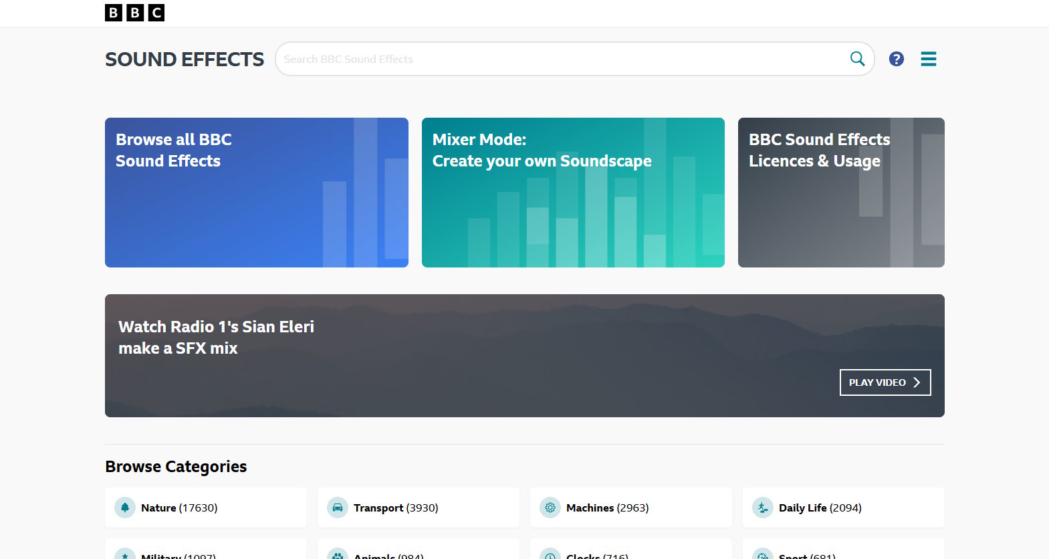The width and height of the screenshot is (1049, 559).
Task: Open help via the question mark icon
Action: coord(897,59)
